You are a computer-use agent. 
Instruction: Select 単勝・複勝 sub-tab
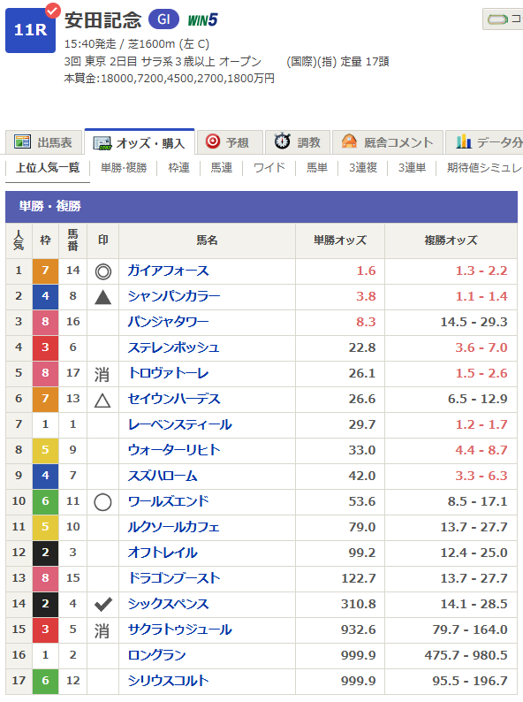pos(124,168)
